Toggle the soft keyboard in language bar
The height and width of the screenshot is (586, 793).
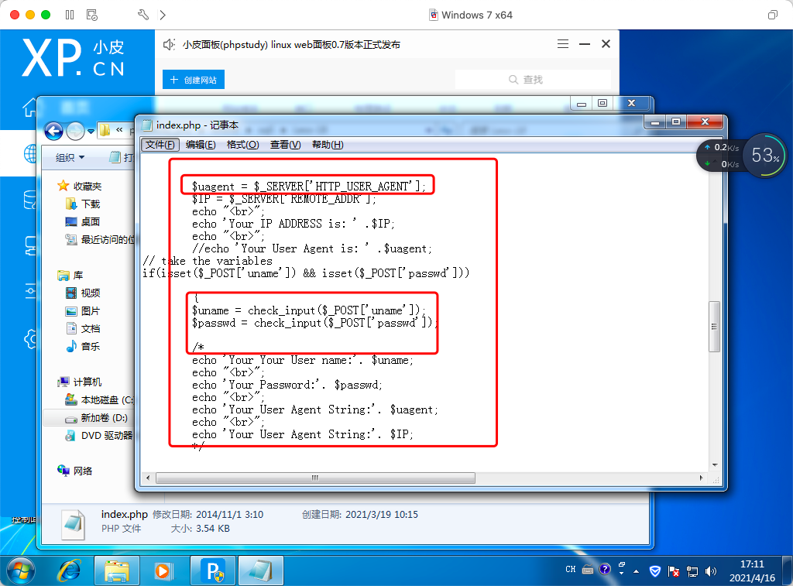(586, 571)
